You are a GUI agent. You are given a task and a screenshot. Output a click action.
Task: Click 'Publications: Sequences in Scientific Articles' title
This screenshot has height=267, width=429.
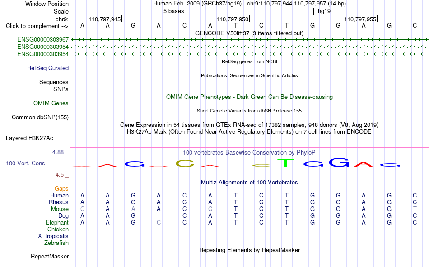pyautogui.click(x=249, y=75)
